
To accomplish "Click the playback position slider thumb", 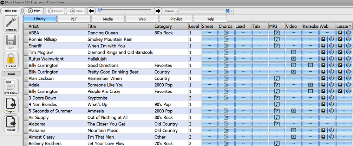I will point(99,10).
